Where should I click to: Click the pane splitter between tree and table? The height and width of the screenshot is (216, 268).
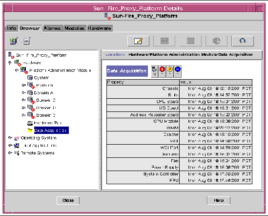coord(100,120)
